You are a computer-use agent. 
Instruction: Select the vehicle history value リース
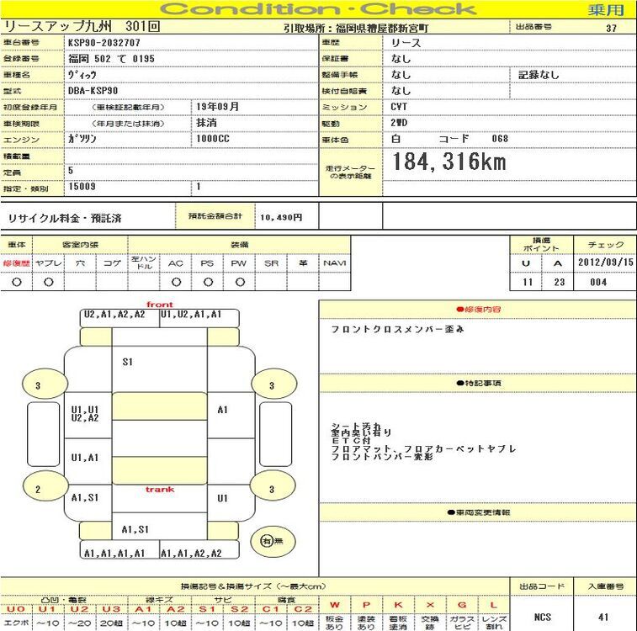point(406,43)
